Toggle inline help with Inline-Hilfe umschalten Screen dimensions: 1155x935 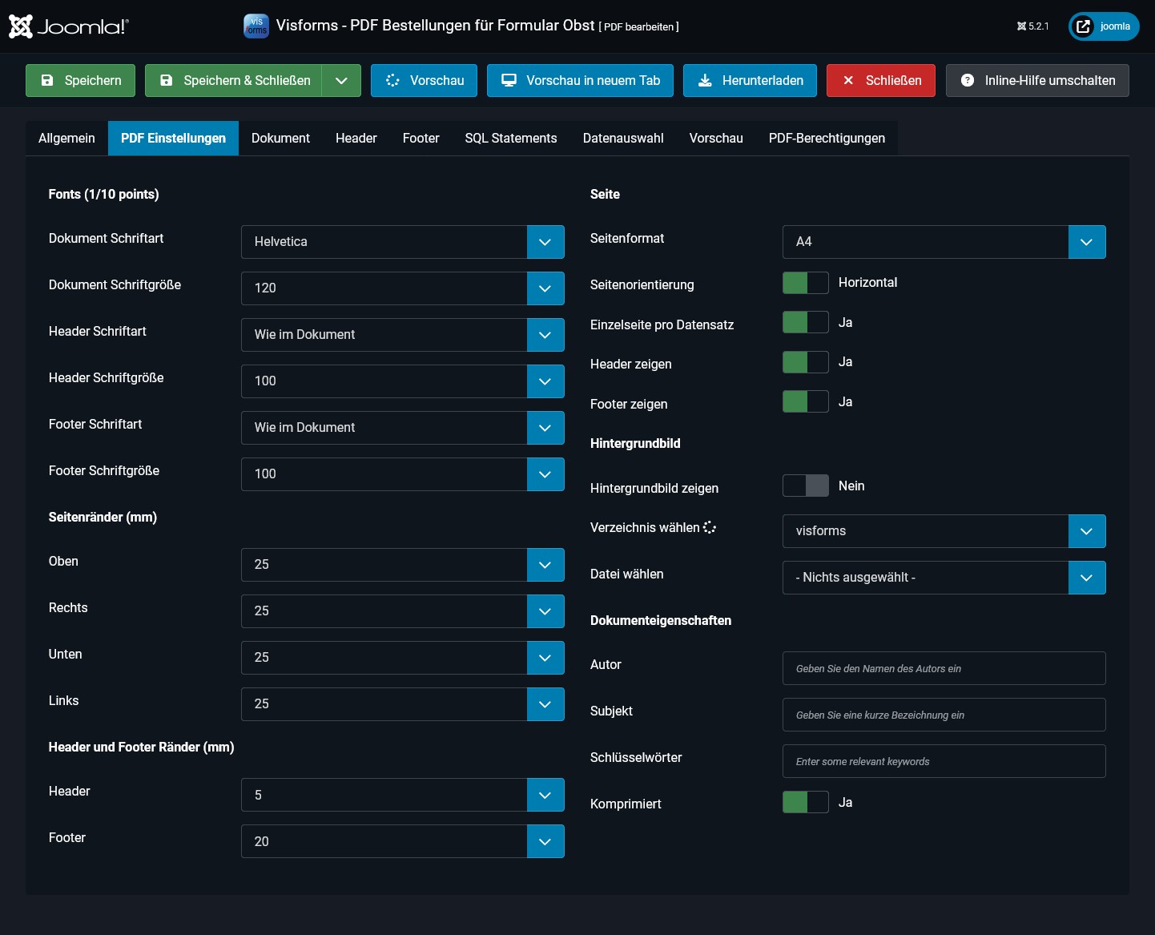(1037, 81)
